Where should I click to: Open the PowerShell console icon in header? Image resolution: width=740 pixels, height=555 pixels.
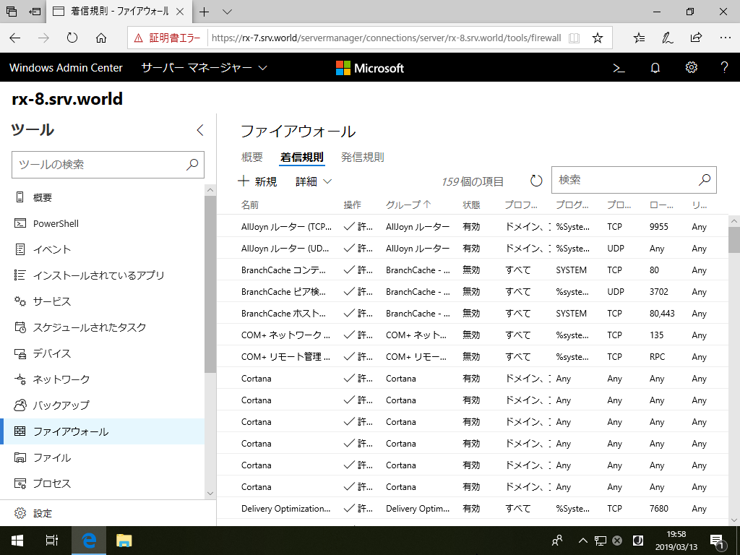tap(619, 68)
